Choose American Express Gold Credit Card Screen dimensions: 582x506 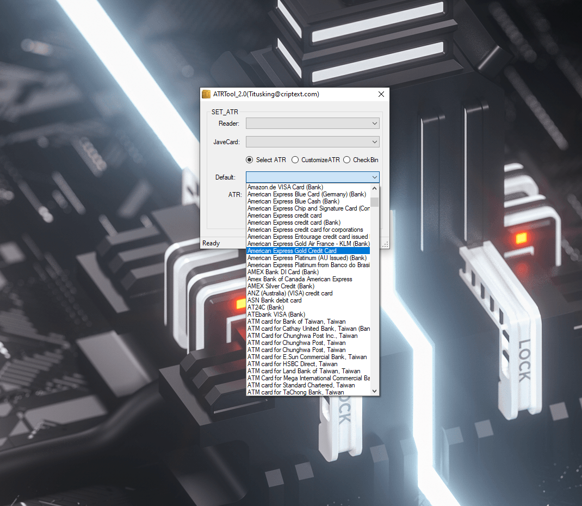click(x=292, y=251)
